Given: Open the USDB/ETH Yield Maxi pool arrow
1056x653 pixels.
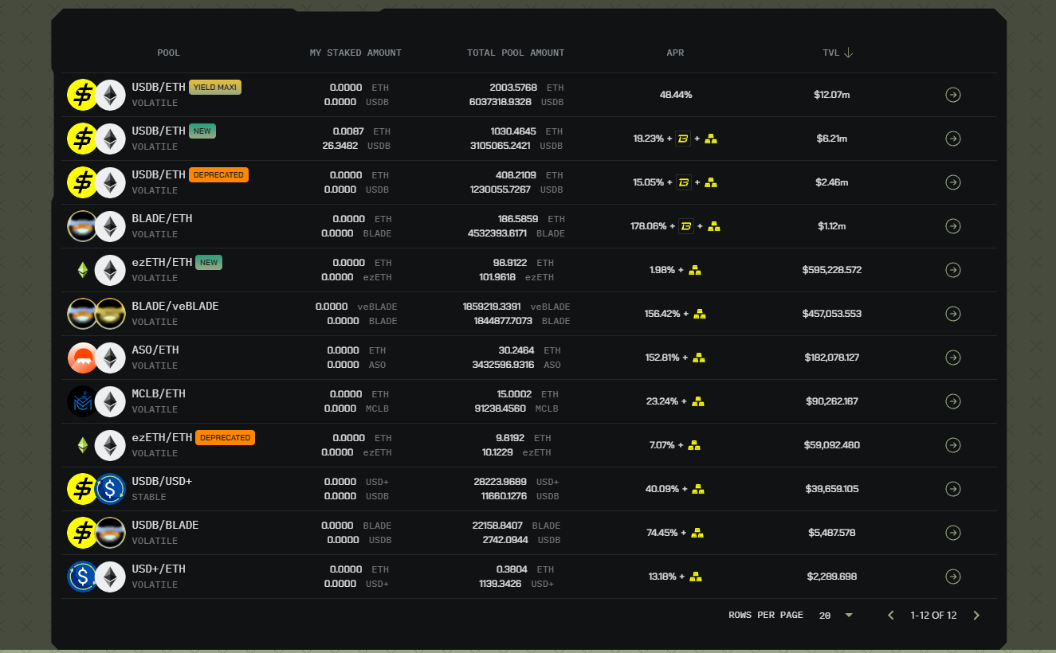Looking at the screenshot, I should tap(952, 95).
